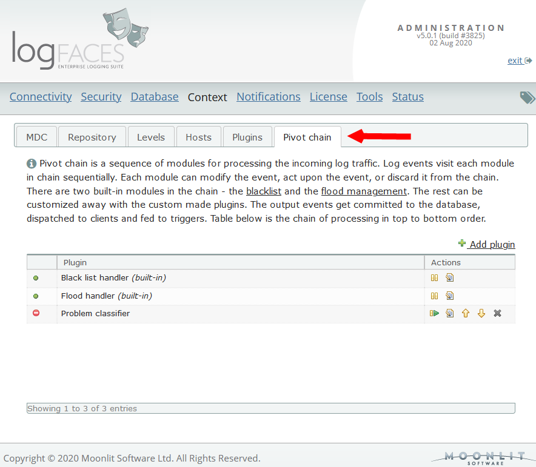
Task: Switch to the MDC tab
Action: (x=36, y=137)
